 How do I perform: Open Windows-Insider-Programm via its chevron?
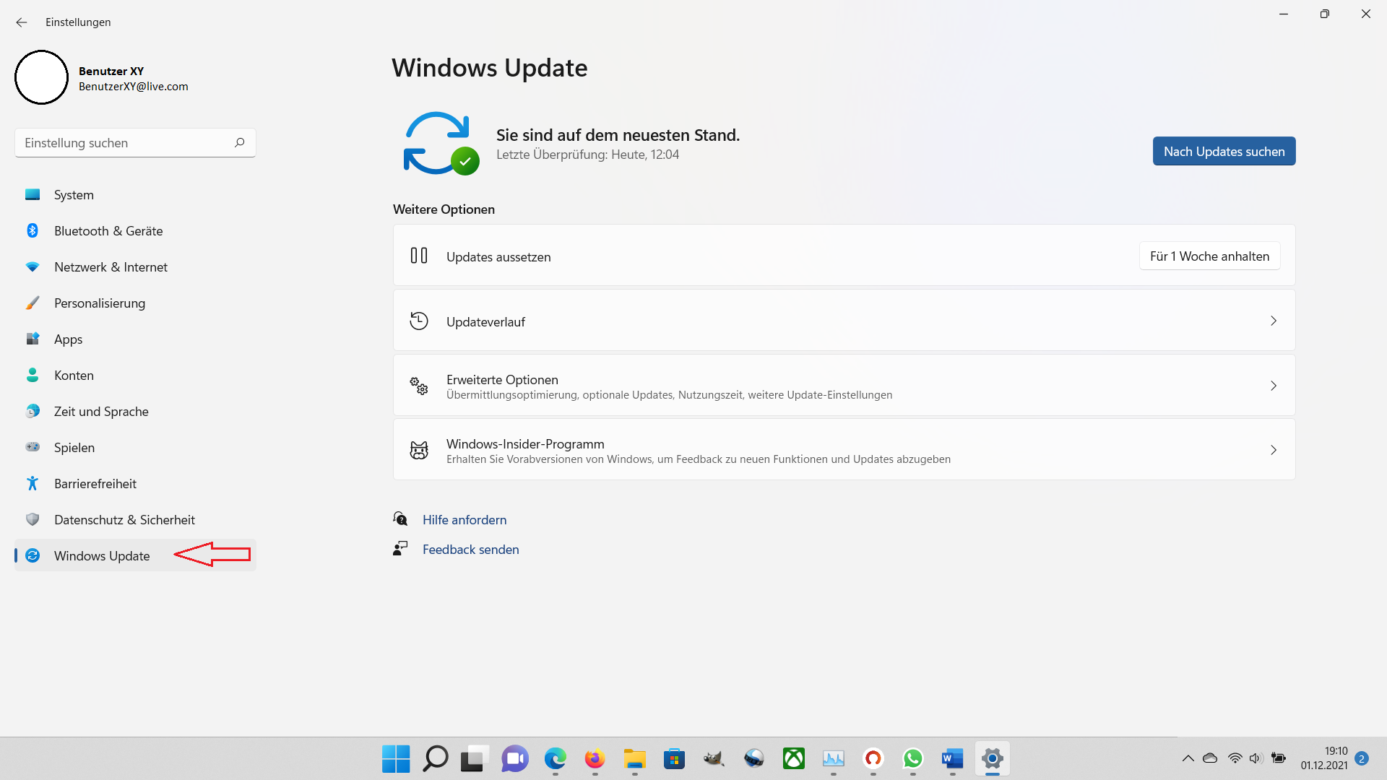pos(1273,450)
